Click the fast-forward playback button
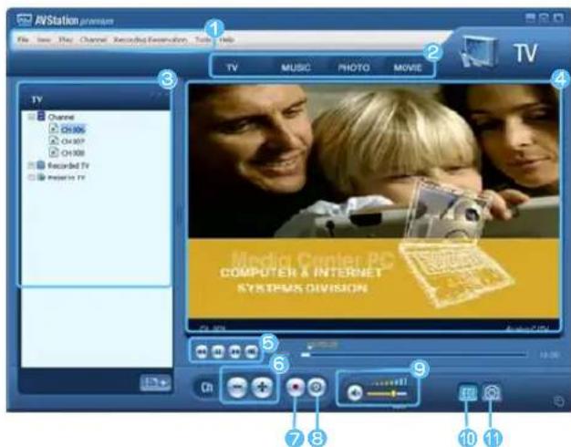This screenshot has height=447, width=571. [234, 351]
